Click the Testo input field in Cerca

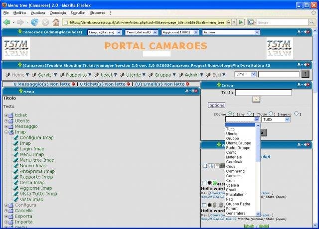(263, 93)
